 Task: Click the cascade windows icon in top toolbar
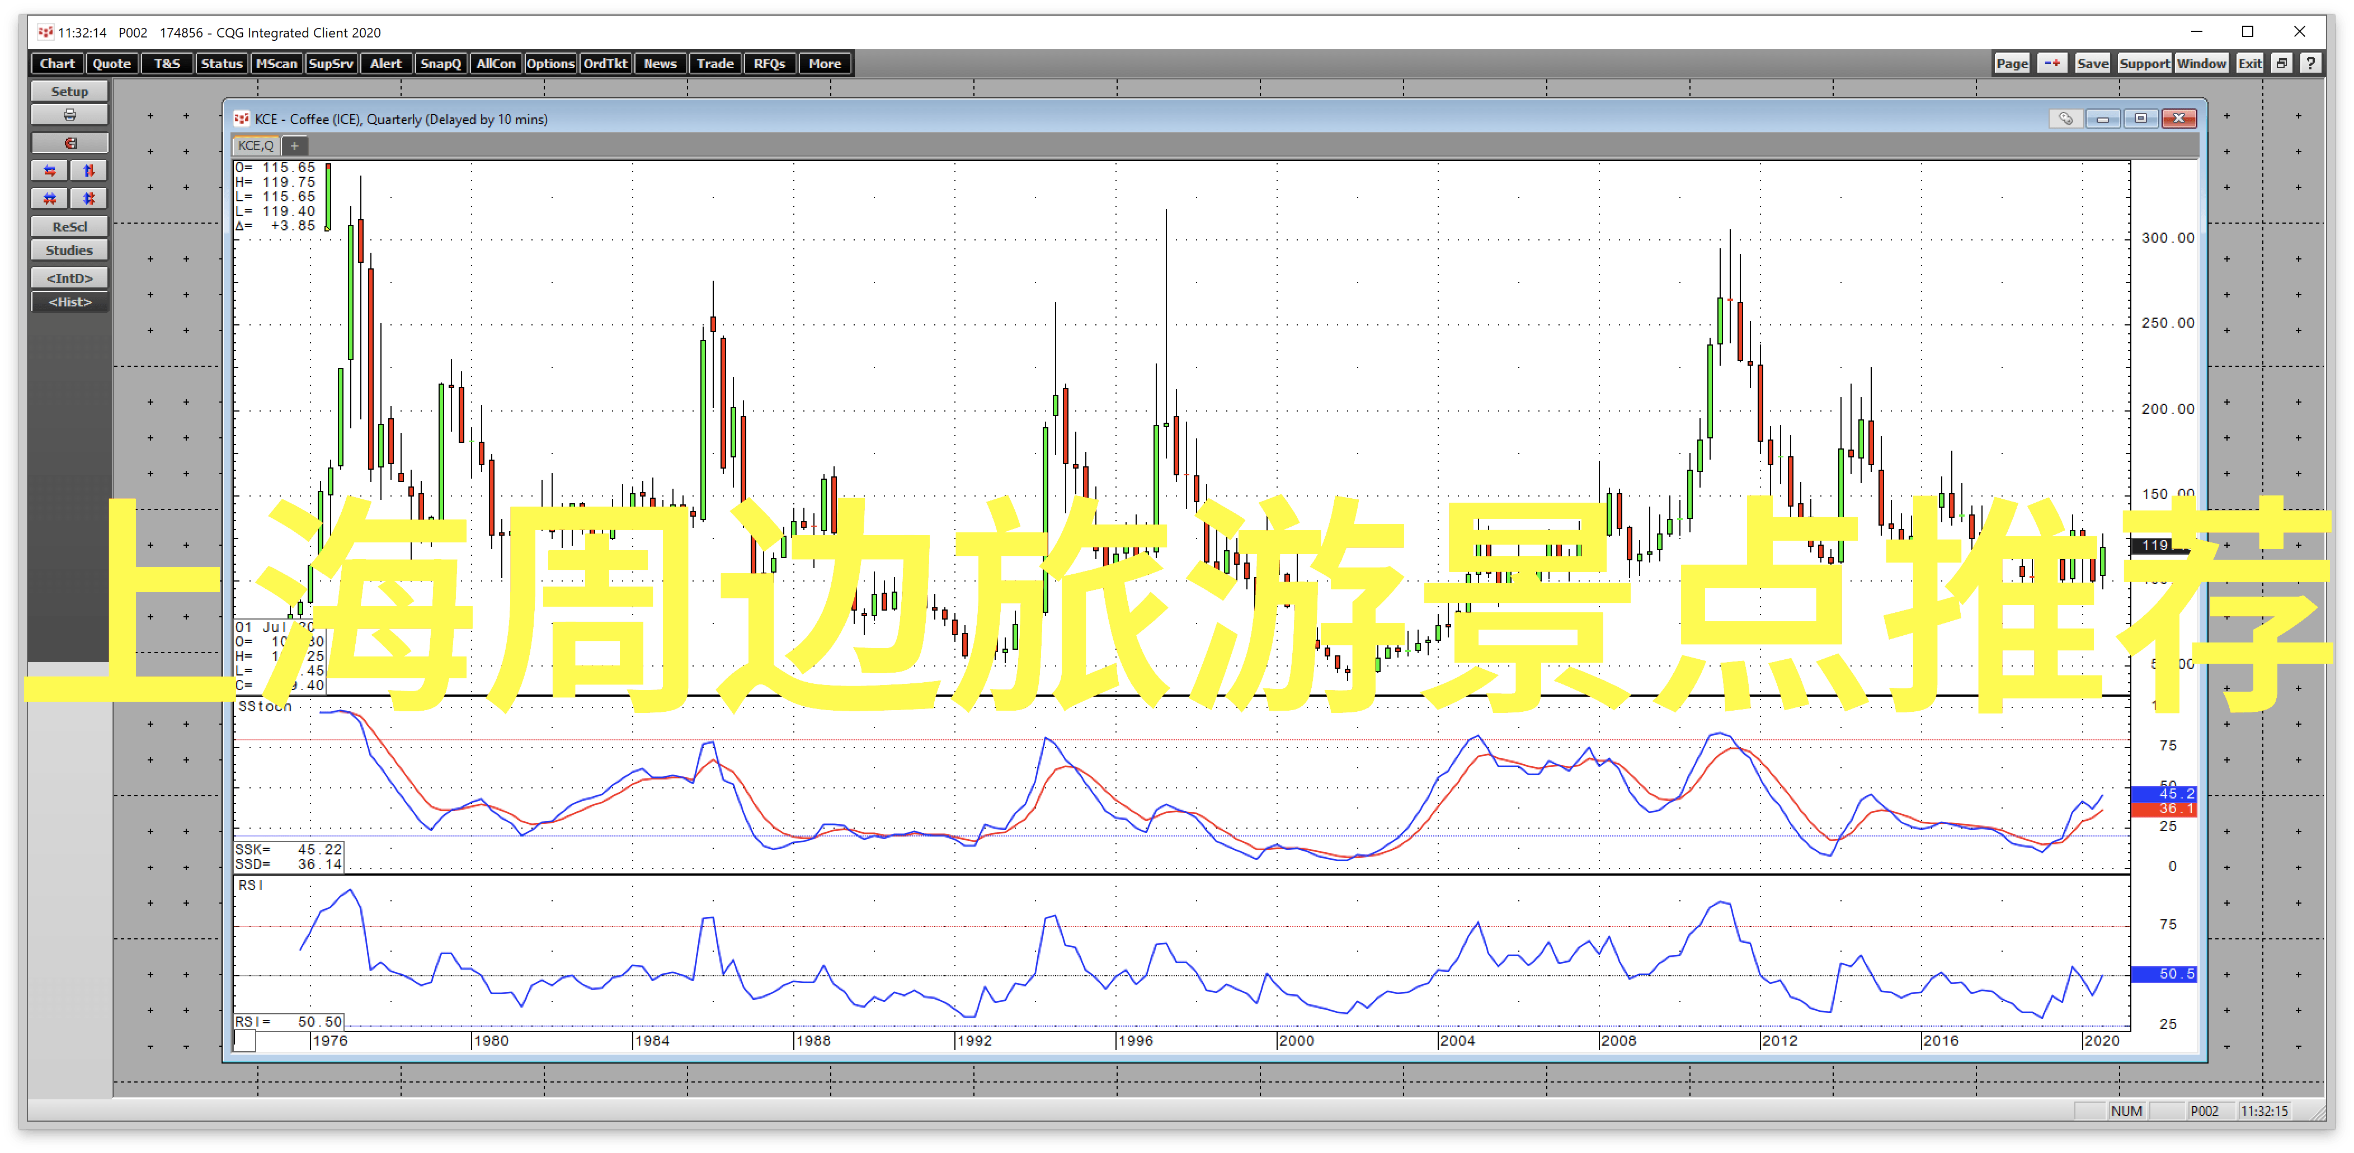tap(2282, 63)
